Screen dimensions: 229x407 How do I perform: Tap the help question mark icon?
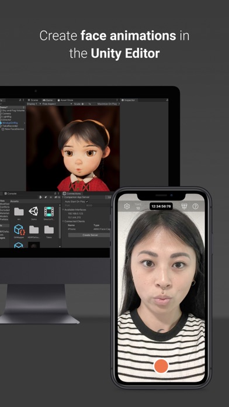pos(195,206)
